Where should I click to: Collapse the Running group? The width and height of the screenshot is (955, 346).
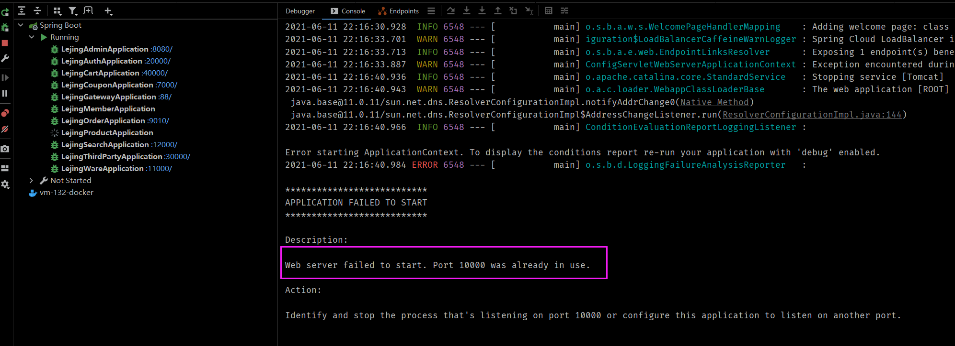(x=32, y=37)
